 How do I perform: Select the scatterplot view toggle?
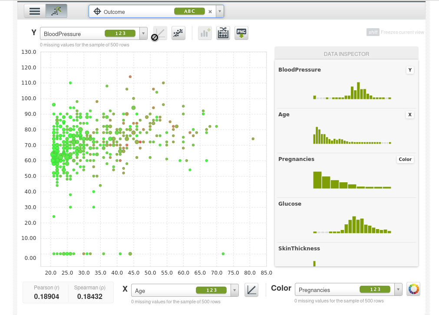(x=56, y=11)
